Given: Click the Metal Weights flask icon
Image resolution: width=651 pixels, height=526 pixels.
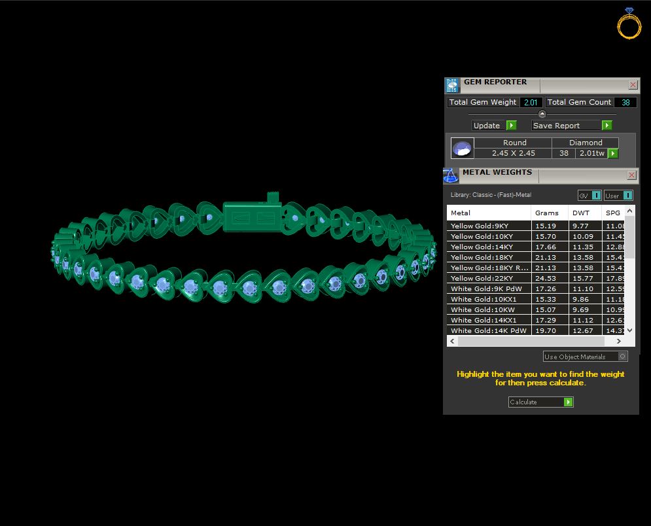Looking at the screenshot, I should point(451,175).
